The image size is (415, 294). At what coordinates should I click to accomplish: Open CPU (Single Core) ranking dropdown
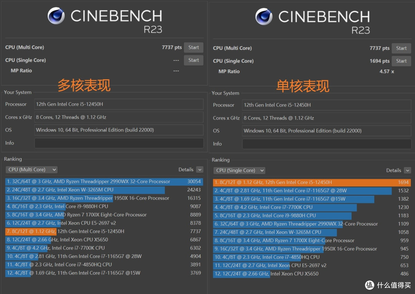click(239, 170)
